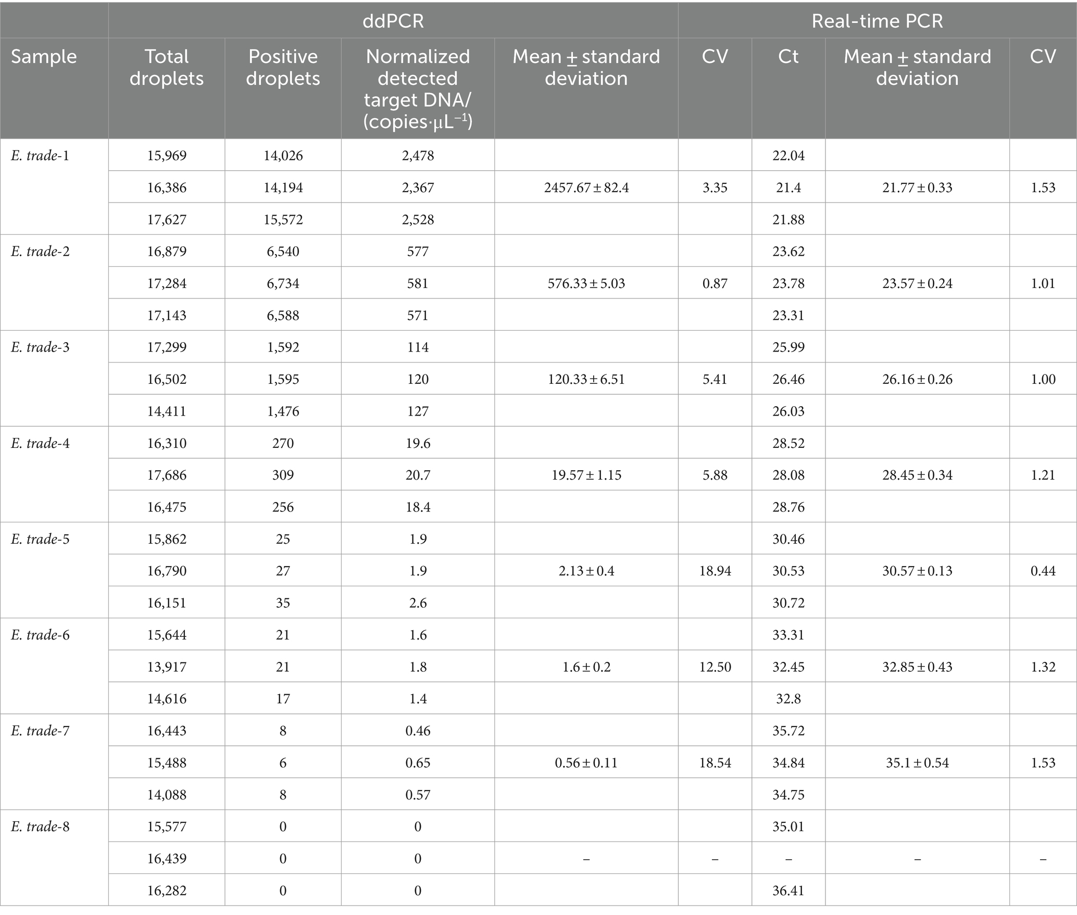Select Ct value 26.46
This screenshot has height=915, width=1077.
(x=788, y=379)
